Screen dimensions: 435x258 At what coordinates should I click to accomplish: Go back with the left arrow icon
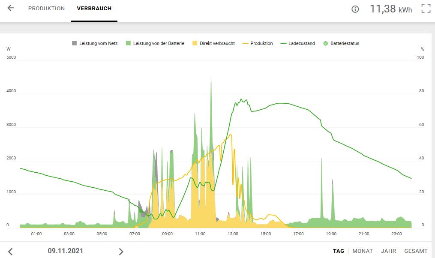pyautogui.click(x=11, y=8)
